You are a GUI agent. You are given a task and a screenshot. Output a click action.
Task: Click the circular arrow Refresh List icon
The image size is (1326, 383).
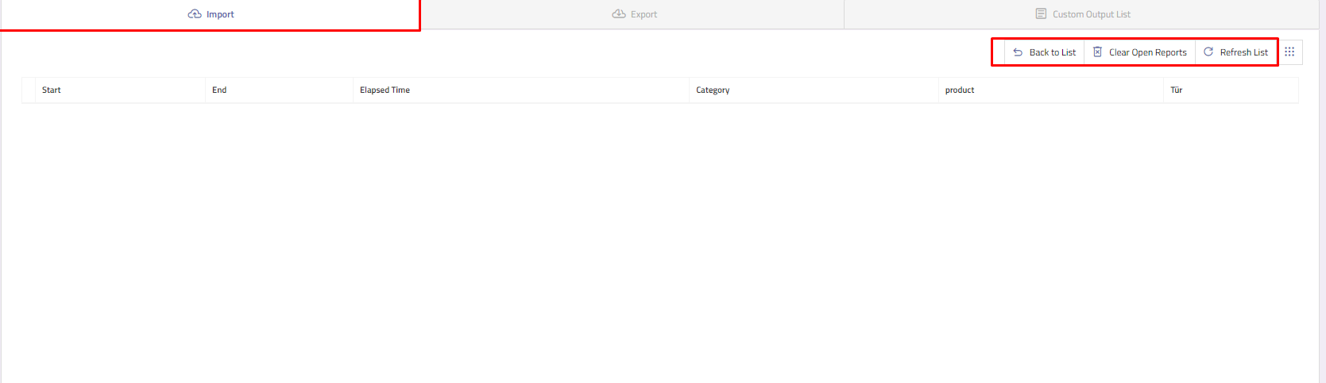pyautogui.click(x=1208, y=52)
